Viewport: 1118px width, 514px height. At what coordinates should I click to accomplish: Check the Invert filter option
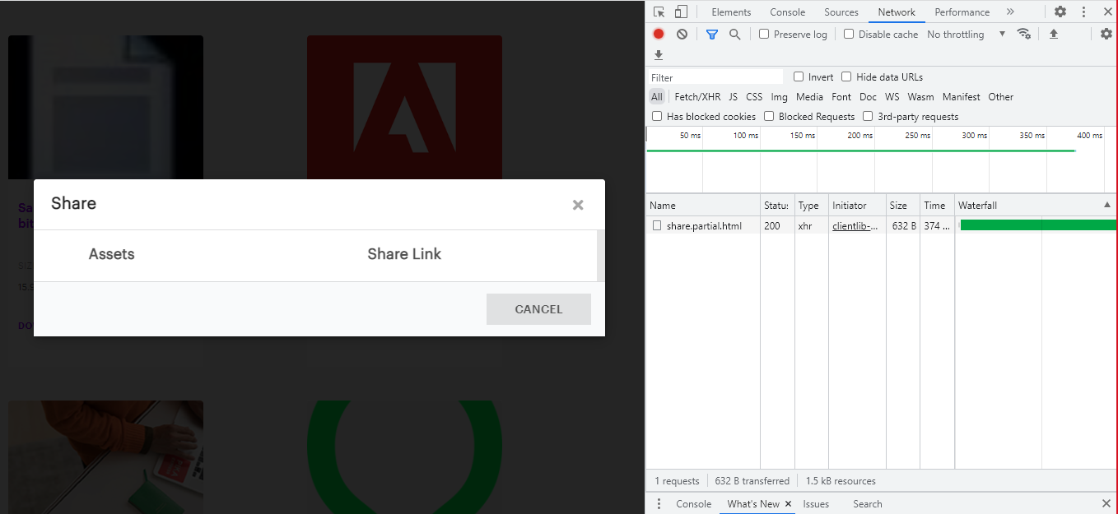[x=799, y=76]
